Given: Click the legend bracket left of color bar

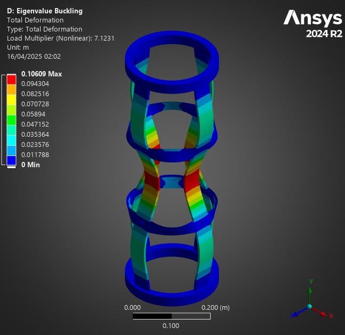Looking at the screenshot, I should 3,120.
